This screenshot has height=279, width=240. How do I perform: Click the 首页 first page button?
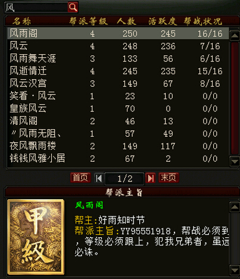[80, 177]
